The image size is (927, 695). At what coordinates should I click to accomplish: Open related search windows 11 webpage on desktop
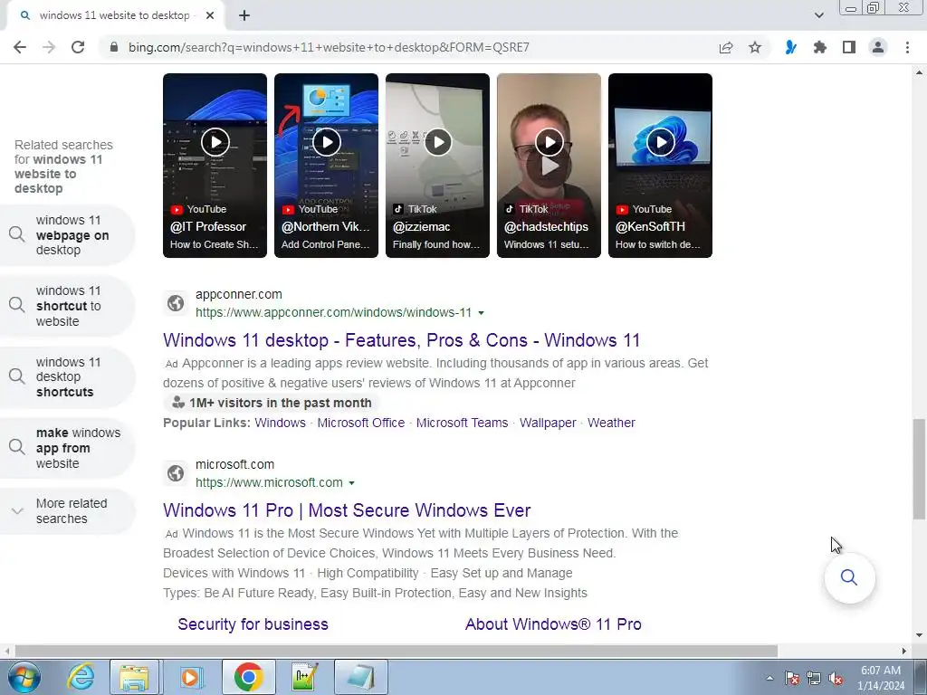click(x=67, y=235)
